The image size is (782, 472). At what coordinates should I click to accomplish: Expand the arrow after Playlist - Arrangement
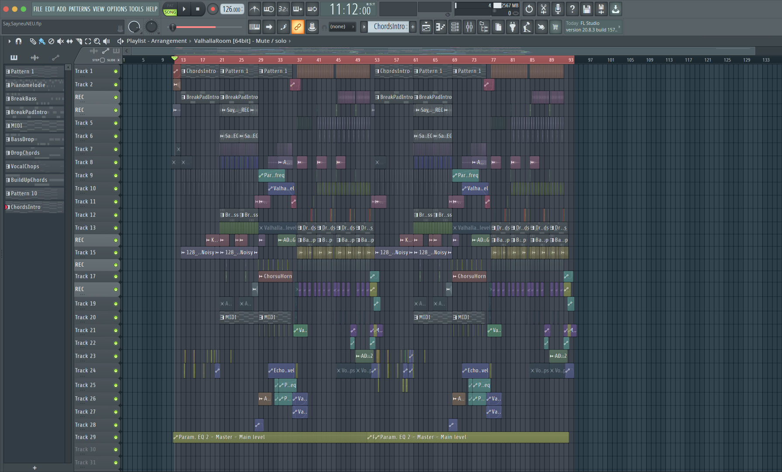[x=190, y=41]
